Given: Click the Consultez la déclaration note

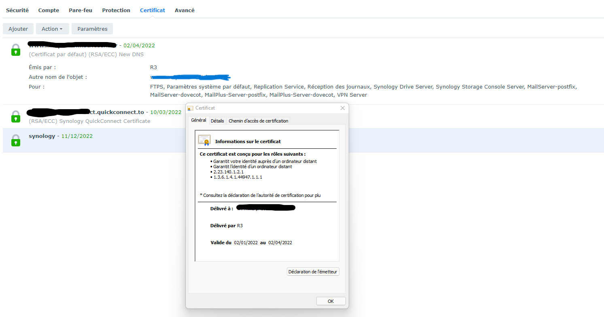Looking at the screenshot, I should tap(260, 195).
